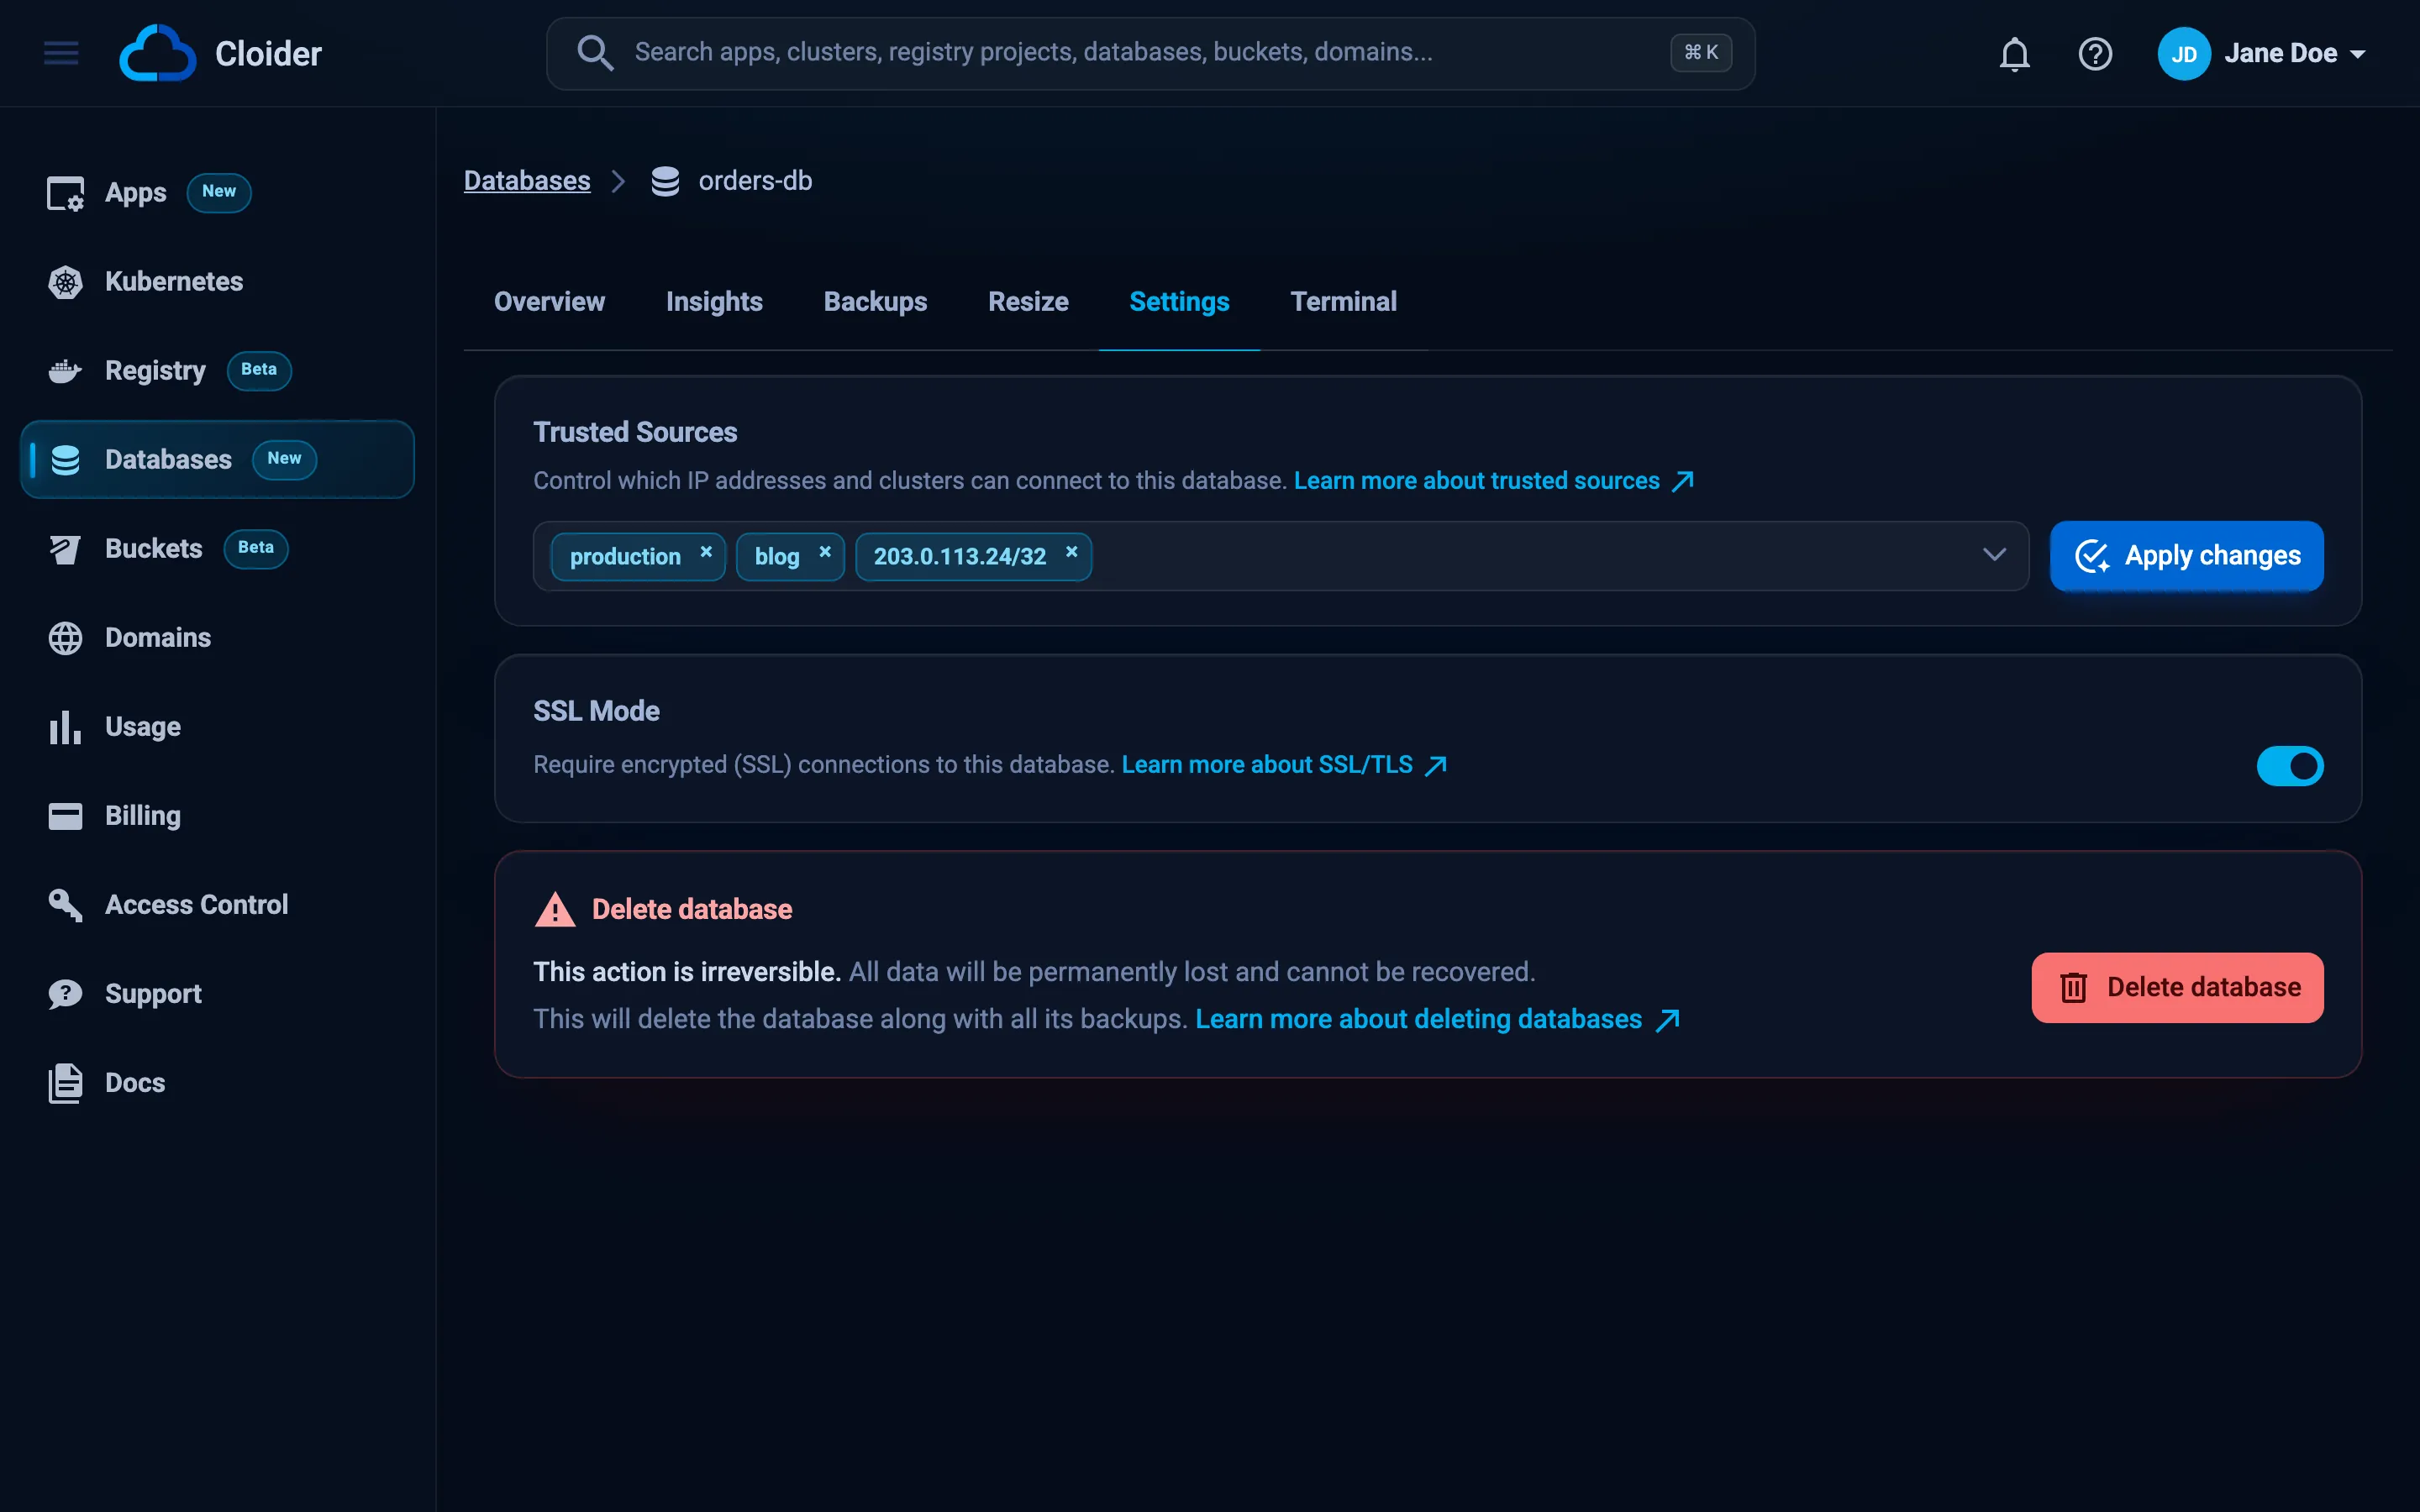
Task: Go to Access Control
Action: click(217, 904)
